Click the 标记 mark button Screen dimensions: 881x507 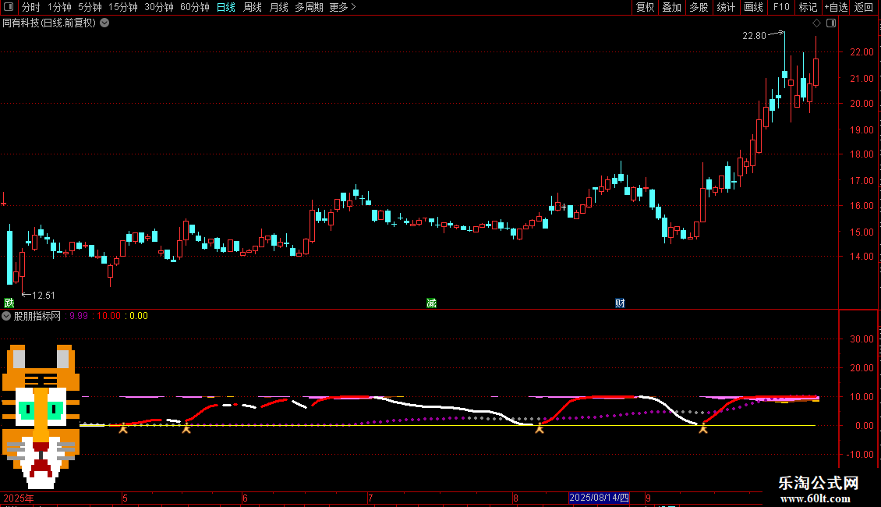tap(808, 7)
